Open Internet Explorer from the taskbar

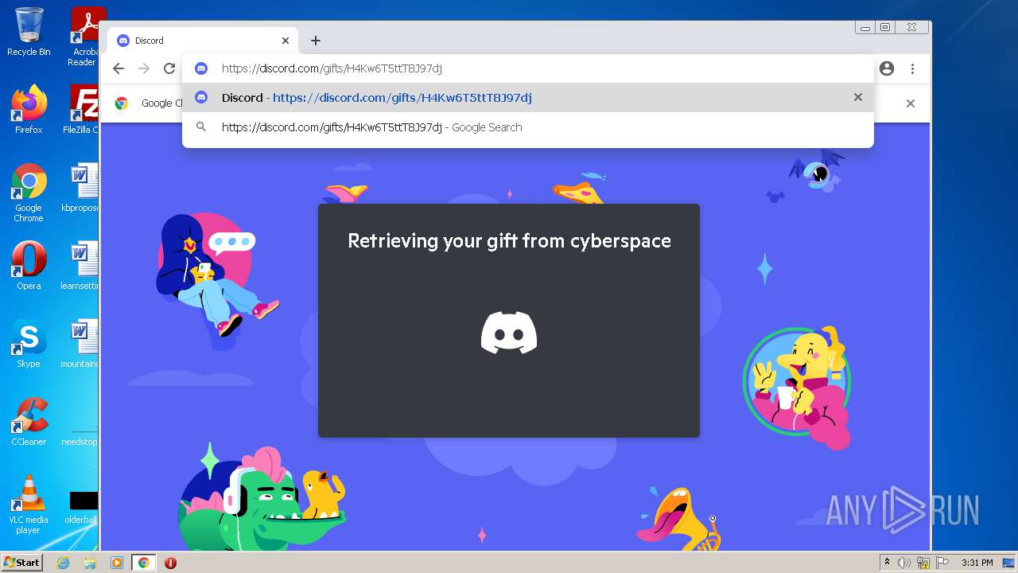(x=63, y=563)
